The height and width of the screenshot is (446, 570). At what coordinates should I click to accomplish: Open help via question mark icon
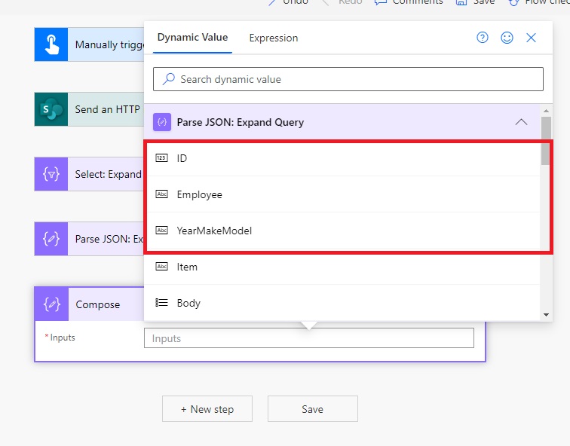click(483, 38)
